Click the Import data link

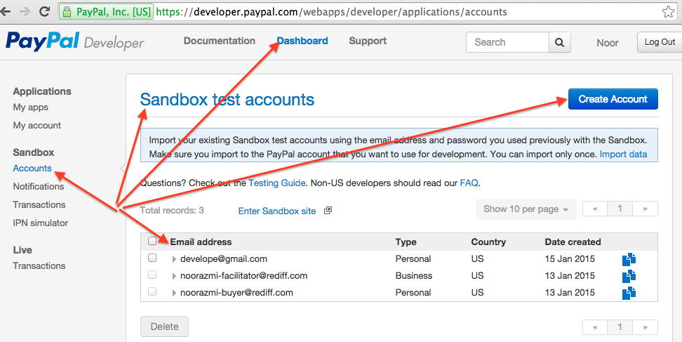pyautogui.click(x=623, y=154)
